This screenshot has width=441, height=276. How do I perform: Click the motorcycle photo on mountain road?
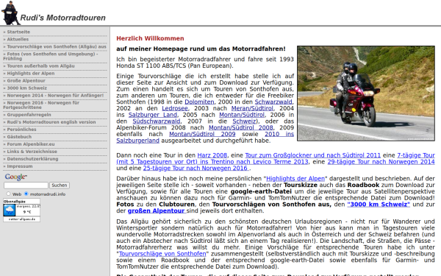coord(366,93)
